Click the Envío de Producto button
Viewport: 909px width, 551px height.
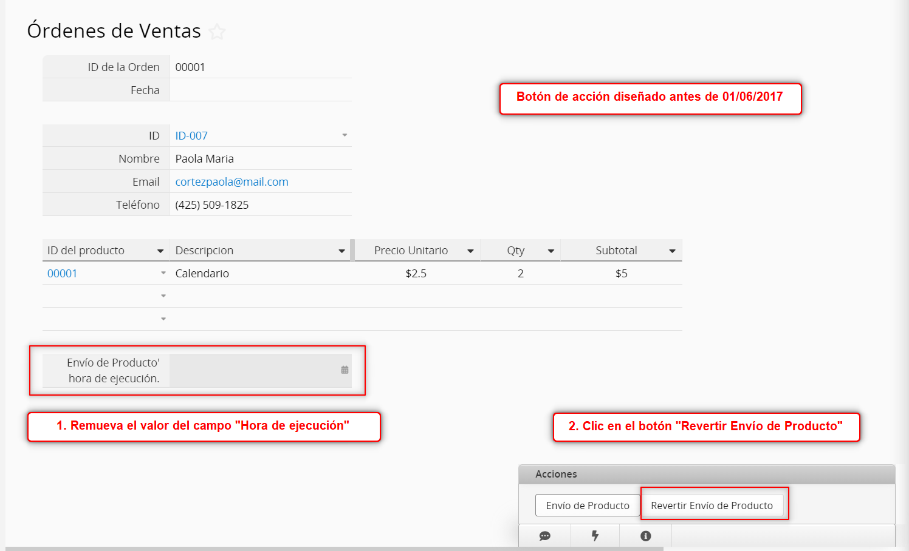(x=587, y=505)
